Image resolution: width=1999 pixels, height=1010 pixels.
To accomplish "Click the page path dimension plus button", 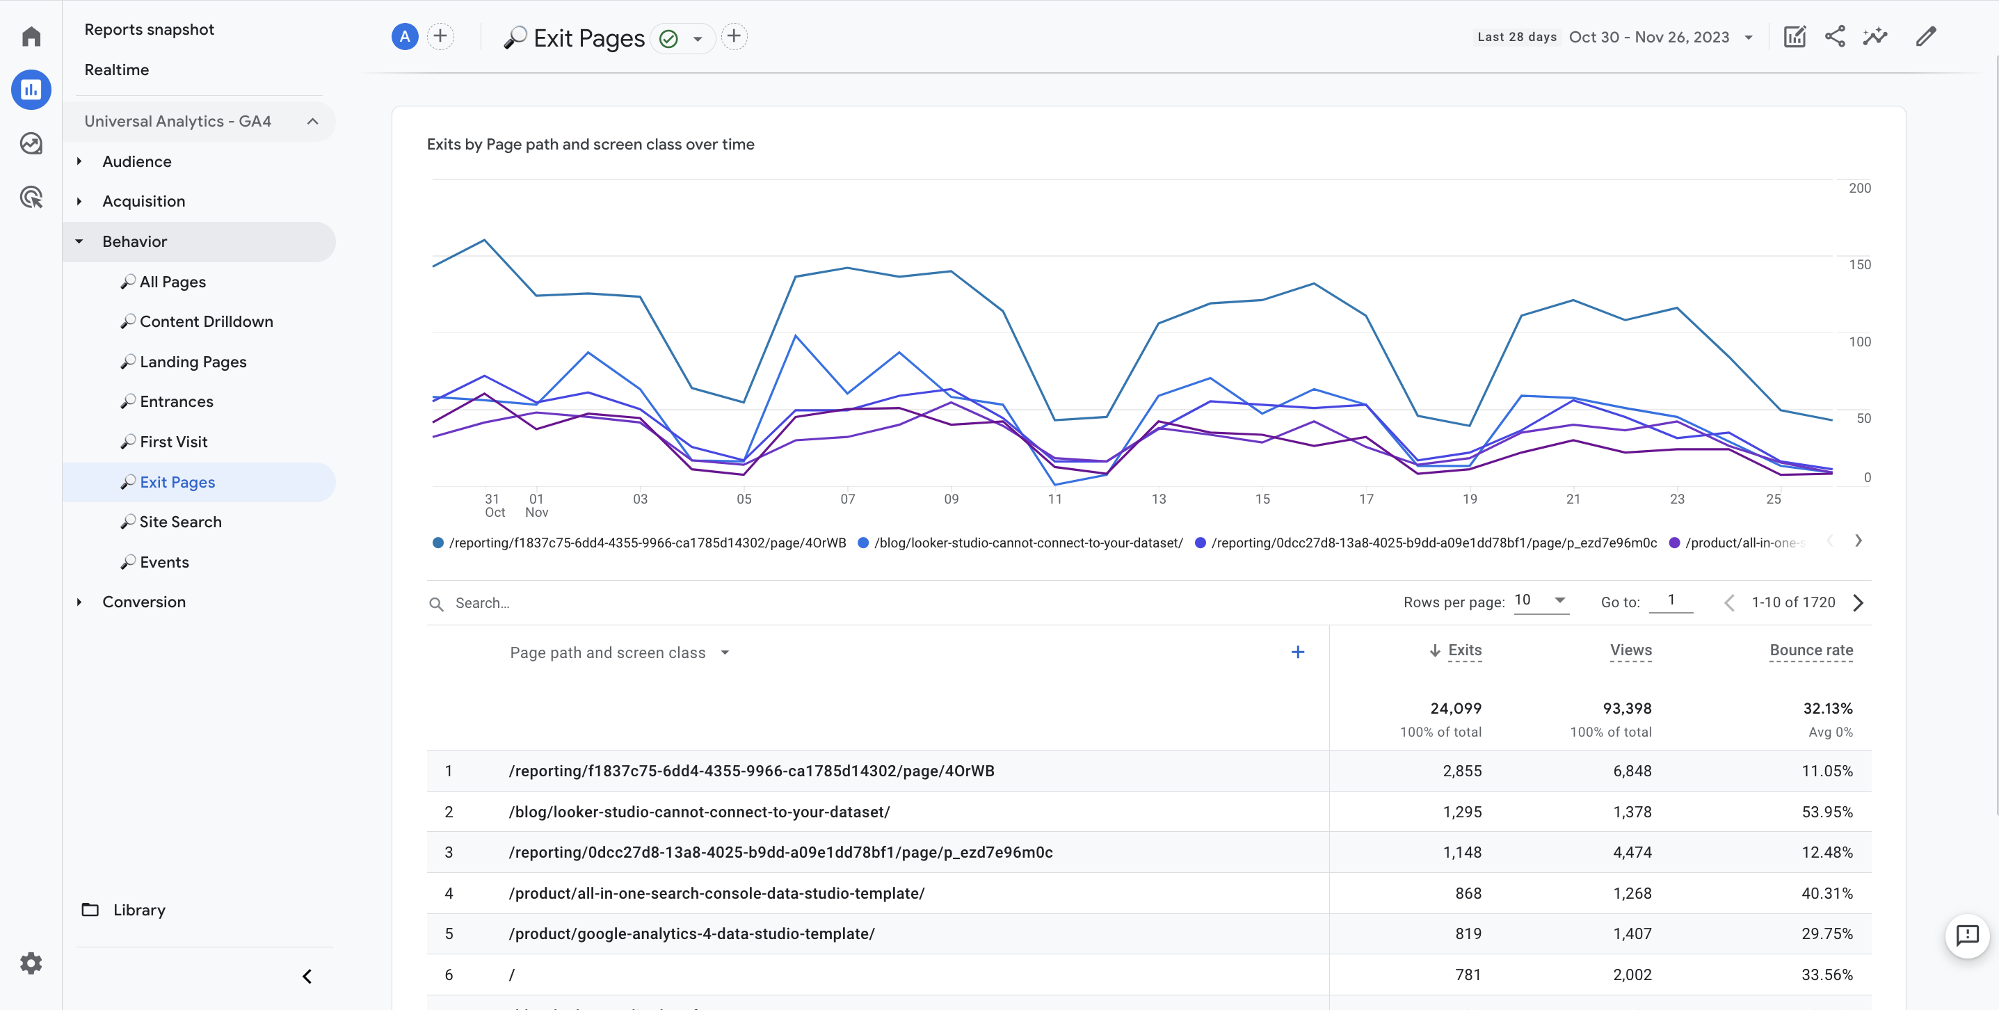I will click(1299, 652).
